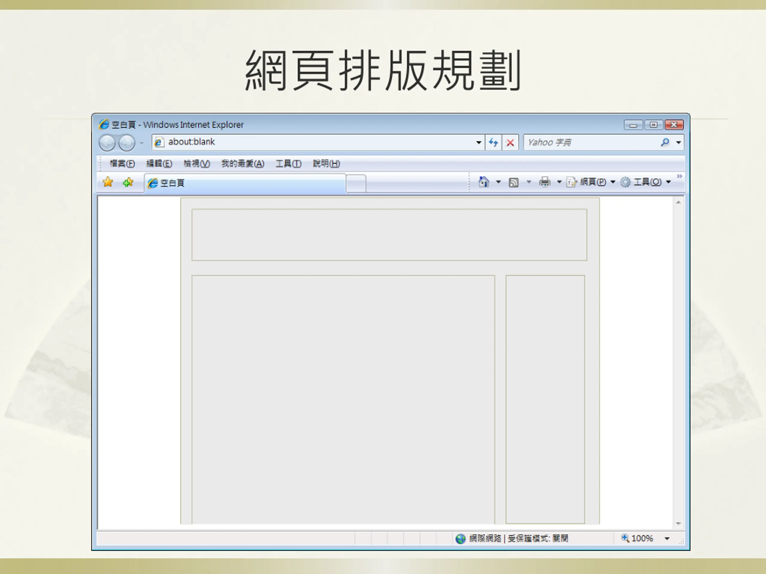Click the IE logo in title bar
The width and height of the screenshot is (766, 574).
[x=104, y=125]
